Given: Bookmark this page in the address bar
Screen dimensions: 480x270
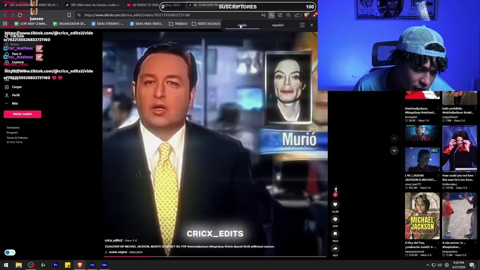Looking at the screenshot, I should click(x=69, y=15).
